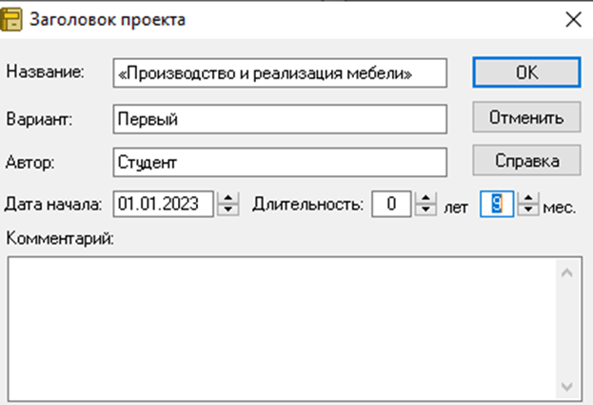
Task: Click the project header dialog icon
Action: (x=11, y=20)
